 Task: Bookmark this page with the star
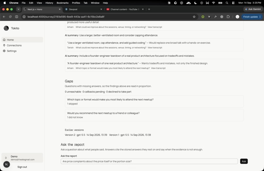point(194,17)
